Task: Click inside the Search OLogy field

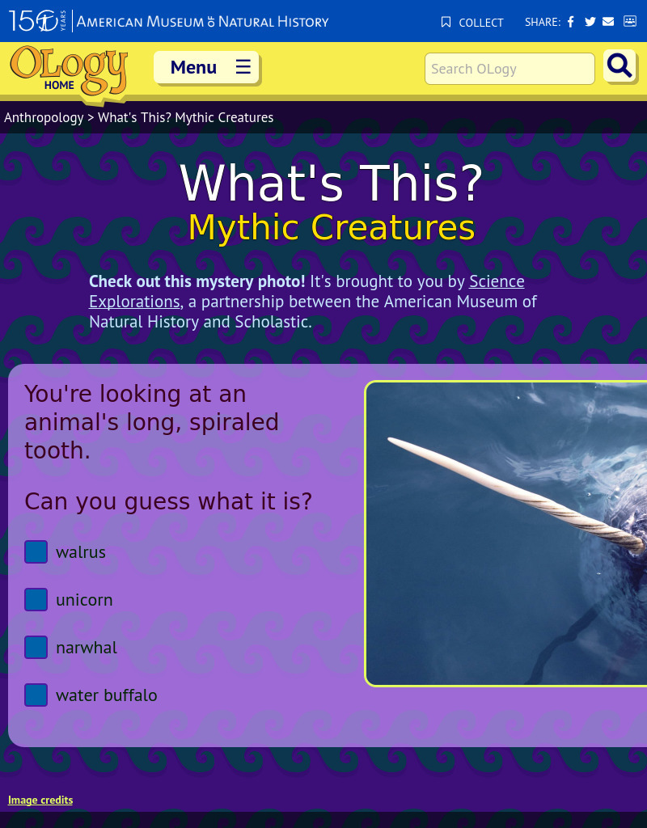Action: pyautogui.click(x=510, y=69)
